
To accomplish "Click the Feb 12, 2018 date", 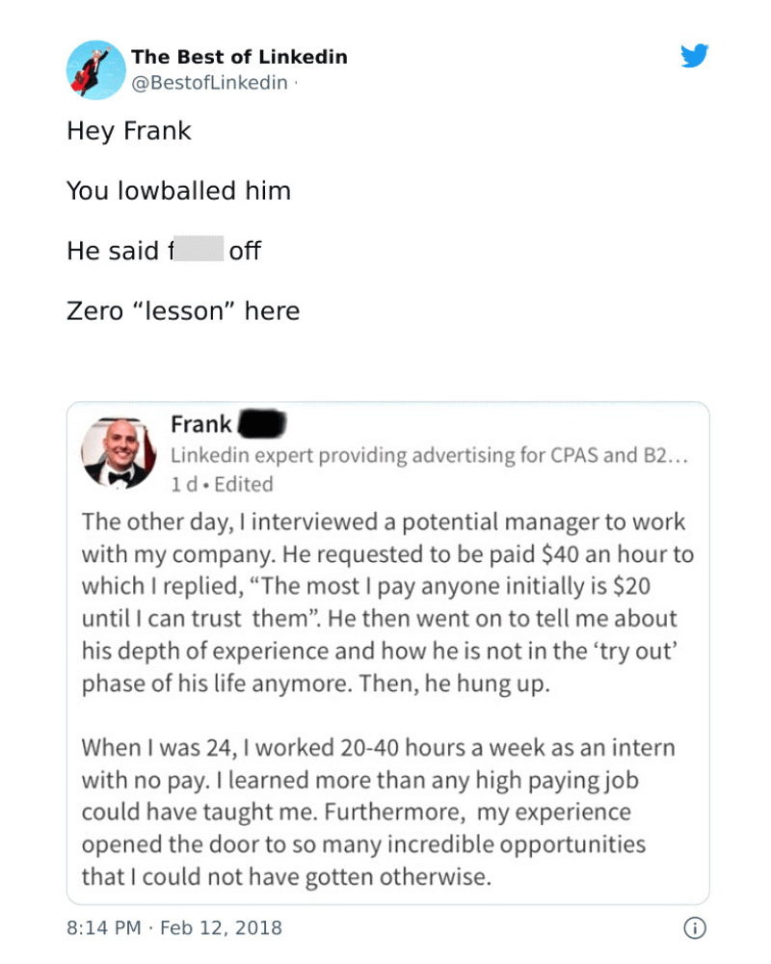I will [x=221, y=928].
